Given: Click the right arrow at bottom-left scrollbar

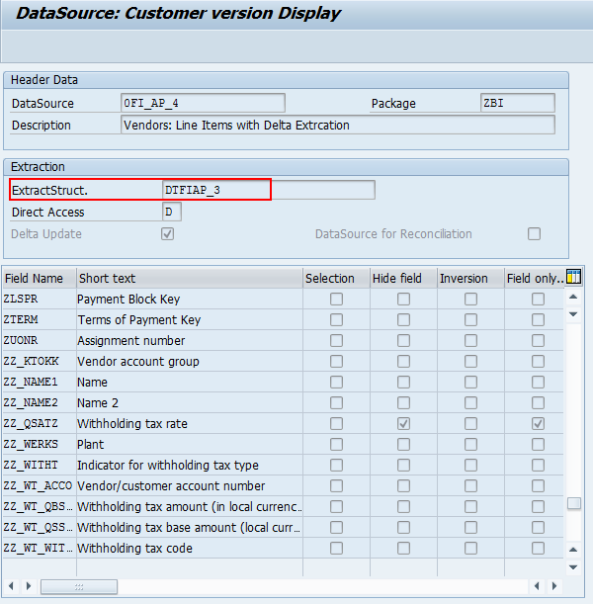Looking at the screenshot, I should pyautogui.click(x=28, y=586).
